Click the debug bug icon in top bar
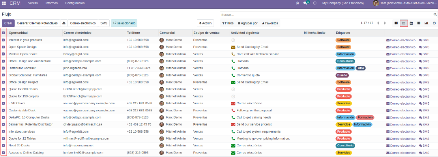 (x=298, y=3)
